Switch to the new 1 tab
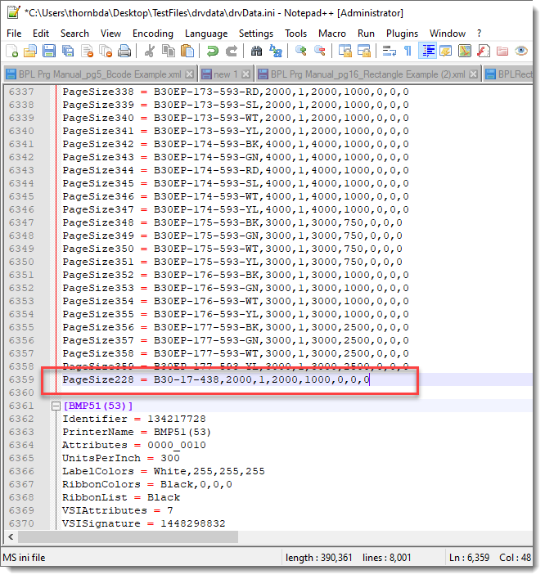Screen dimensions: 545x579 [x=226, y=74]
